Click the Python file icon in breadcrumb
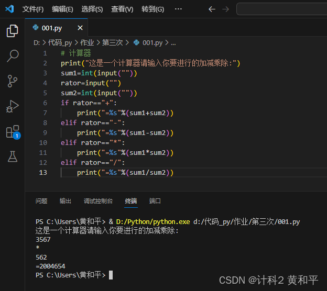Viewport: 327px width, 291px height. click(136, 43)
